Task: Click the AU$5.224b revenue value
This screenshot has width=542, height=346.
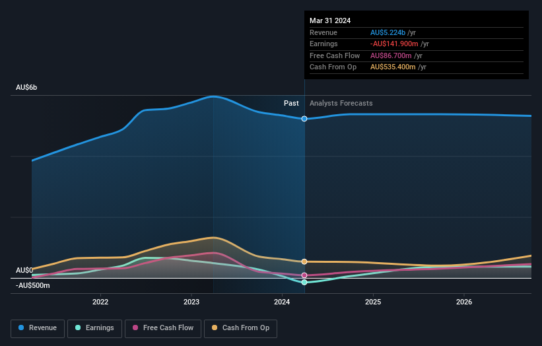Action: [388, 32]
